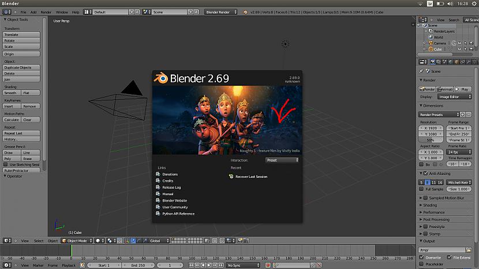Enable Sampled Motion Blur checkbox
Screen dimensions: 479x269
425,198
